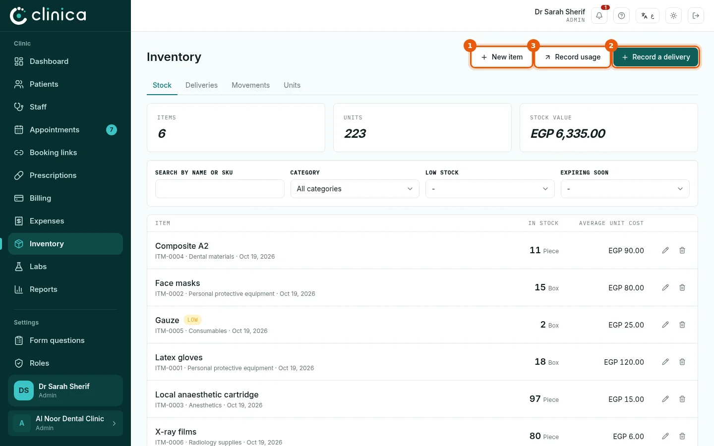Go to Dashboard in the sidebar

point(65,61)
